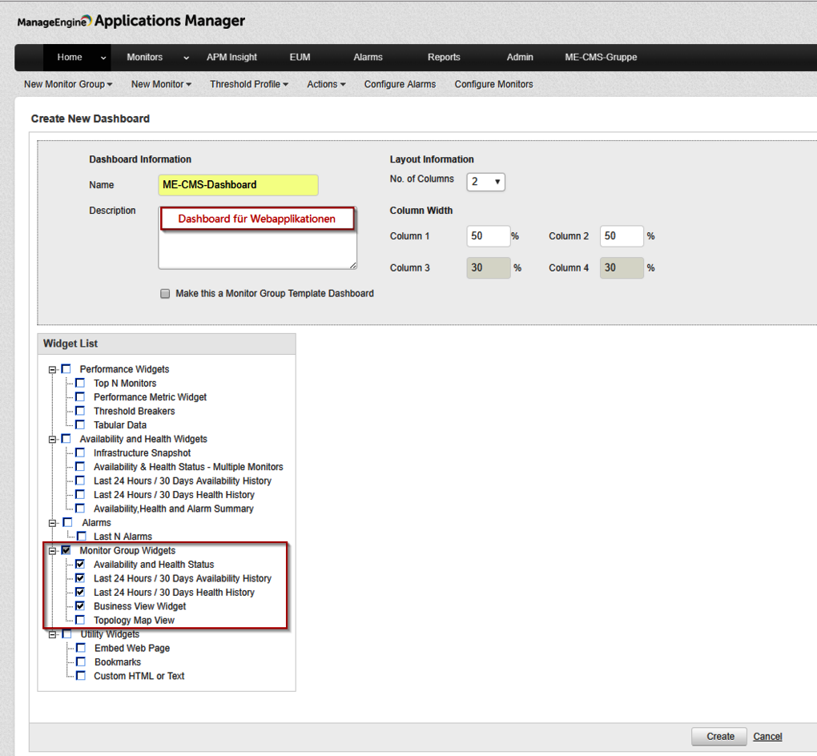The width and height of the screenshot is (817, 756).
Task: Check the Availability,Health and Alarm Summary checkbox
Action: [x=80, y=509]
